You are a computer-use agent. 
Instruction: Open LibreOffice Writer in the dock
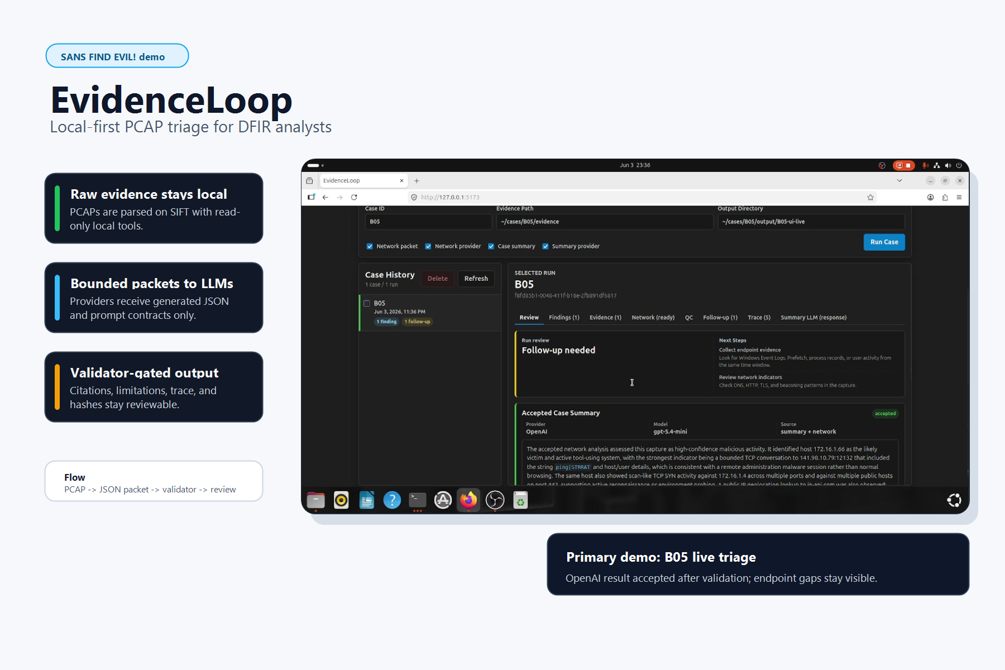[x=367, y=500]
